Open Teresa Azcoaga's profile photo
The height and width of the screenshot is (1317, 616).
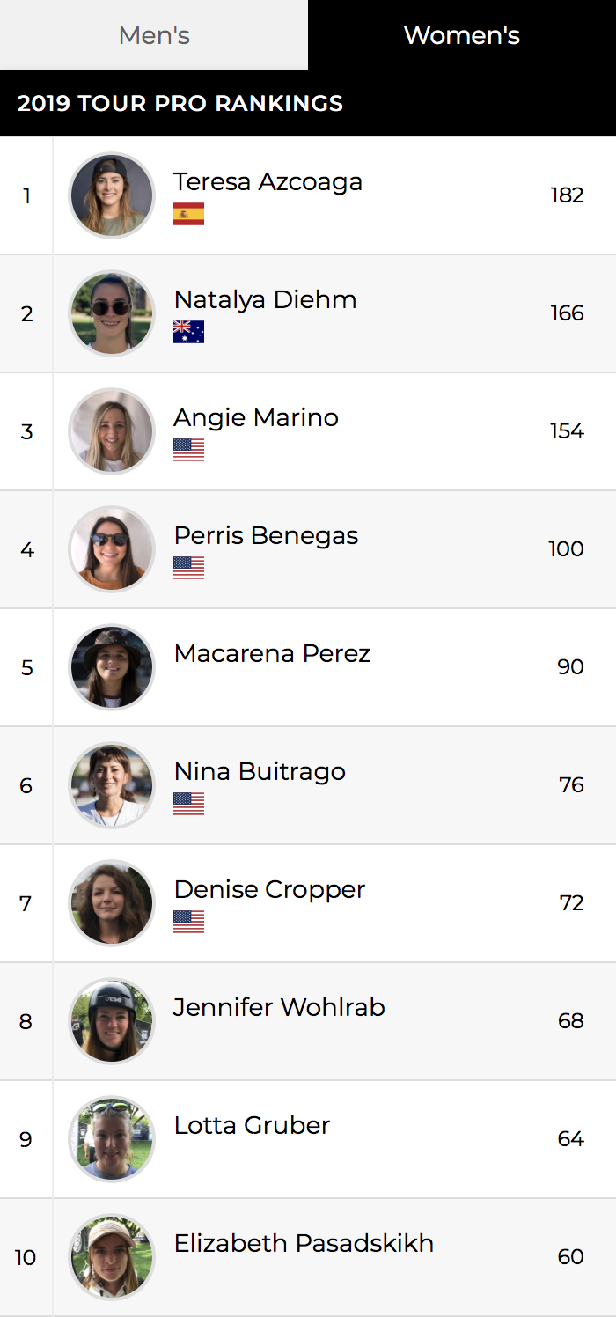[111, 195]
